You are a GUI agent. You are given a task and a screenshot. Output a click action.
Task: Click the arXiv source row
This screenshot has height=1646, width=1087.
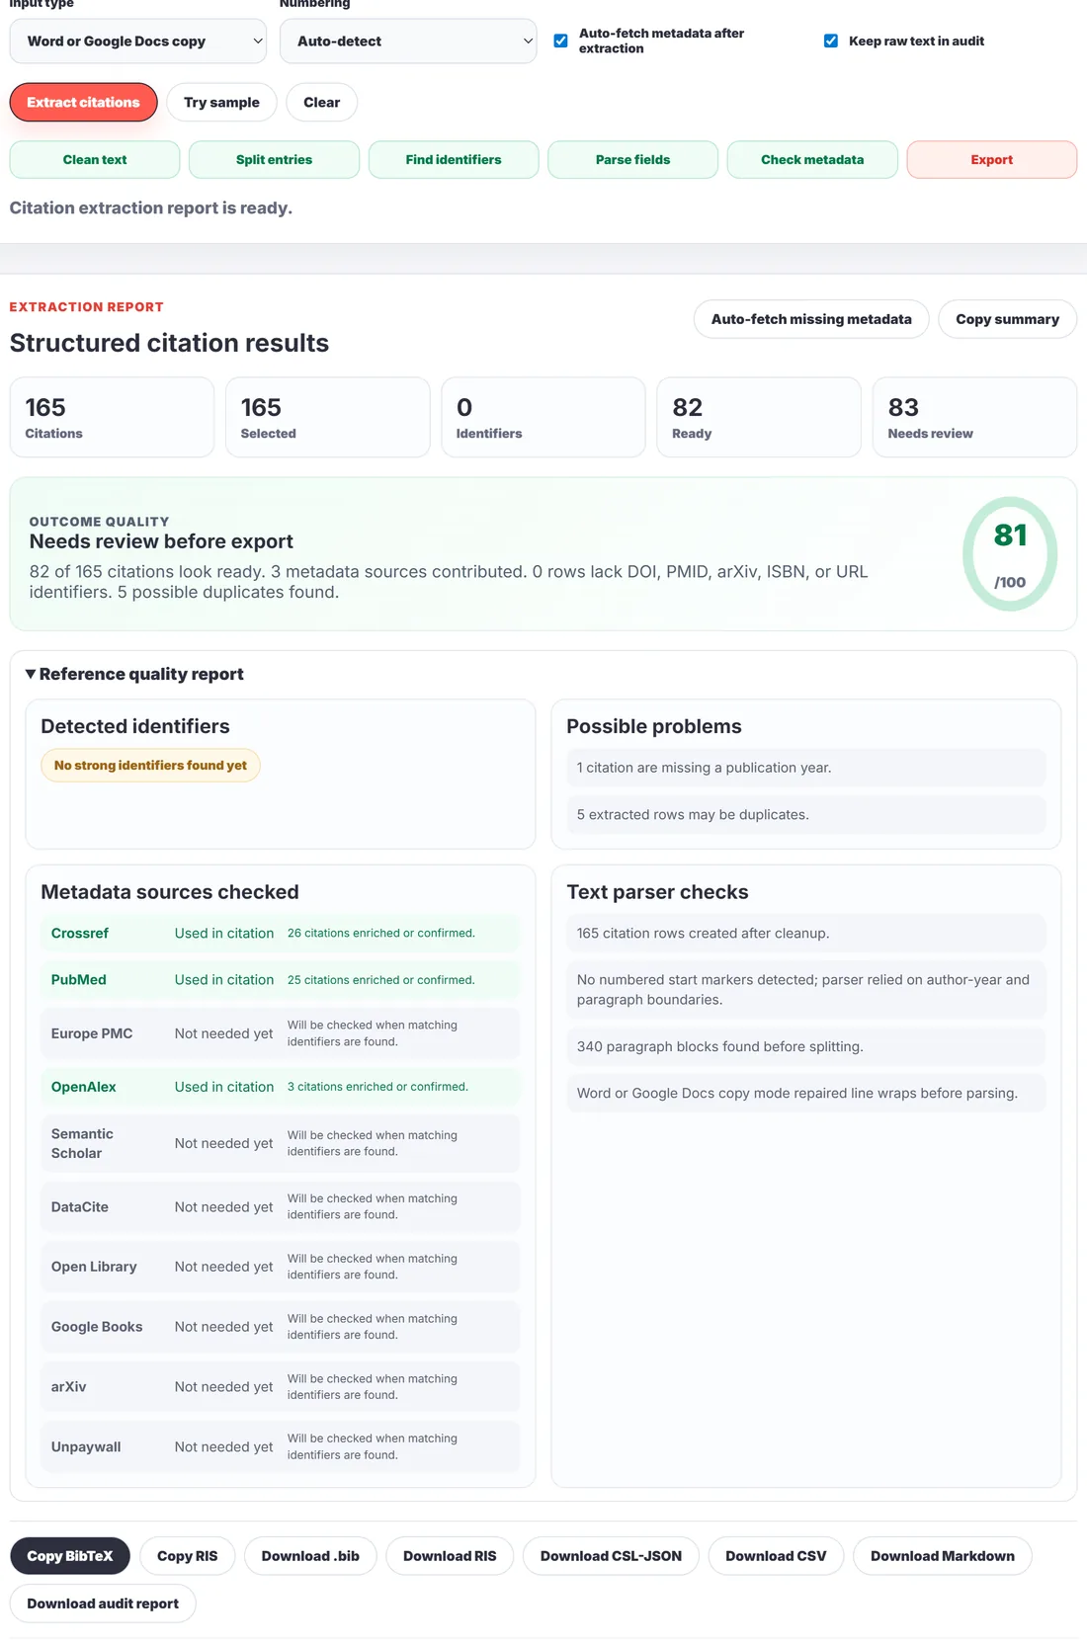tap(281, 1387)
